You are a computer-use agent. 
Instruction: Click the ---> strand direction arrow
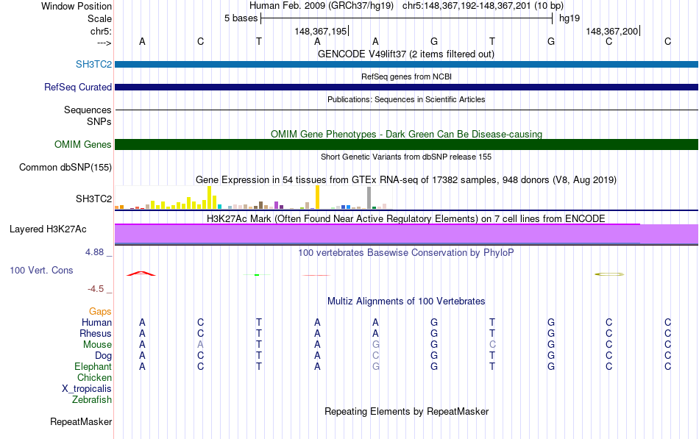[104, 43]
